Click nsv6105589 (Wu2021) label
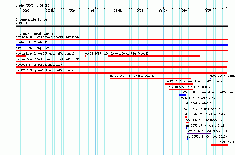 [x=196, y=103]
